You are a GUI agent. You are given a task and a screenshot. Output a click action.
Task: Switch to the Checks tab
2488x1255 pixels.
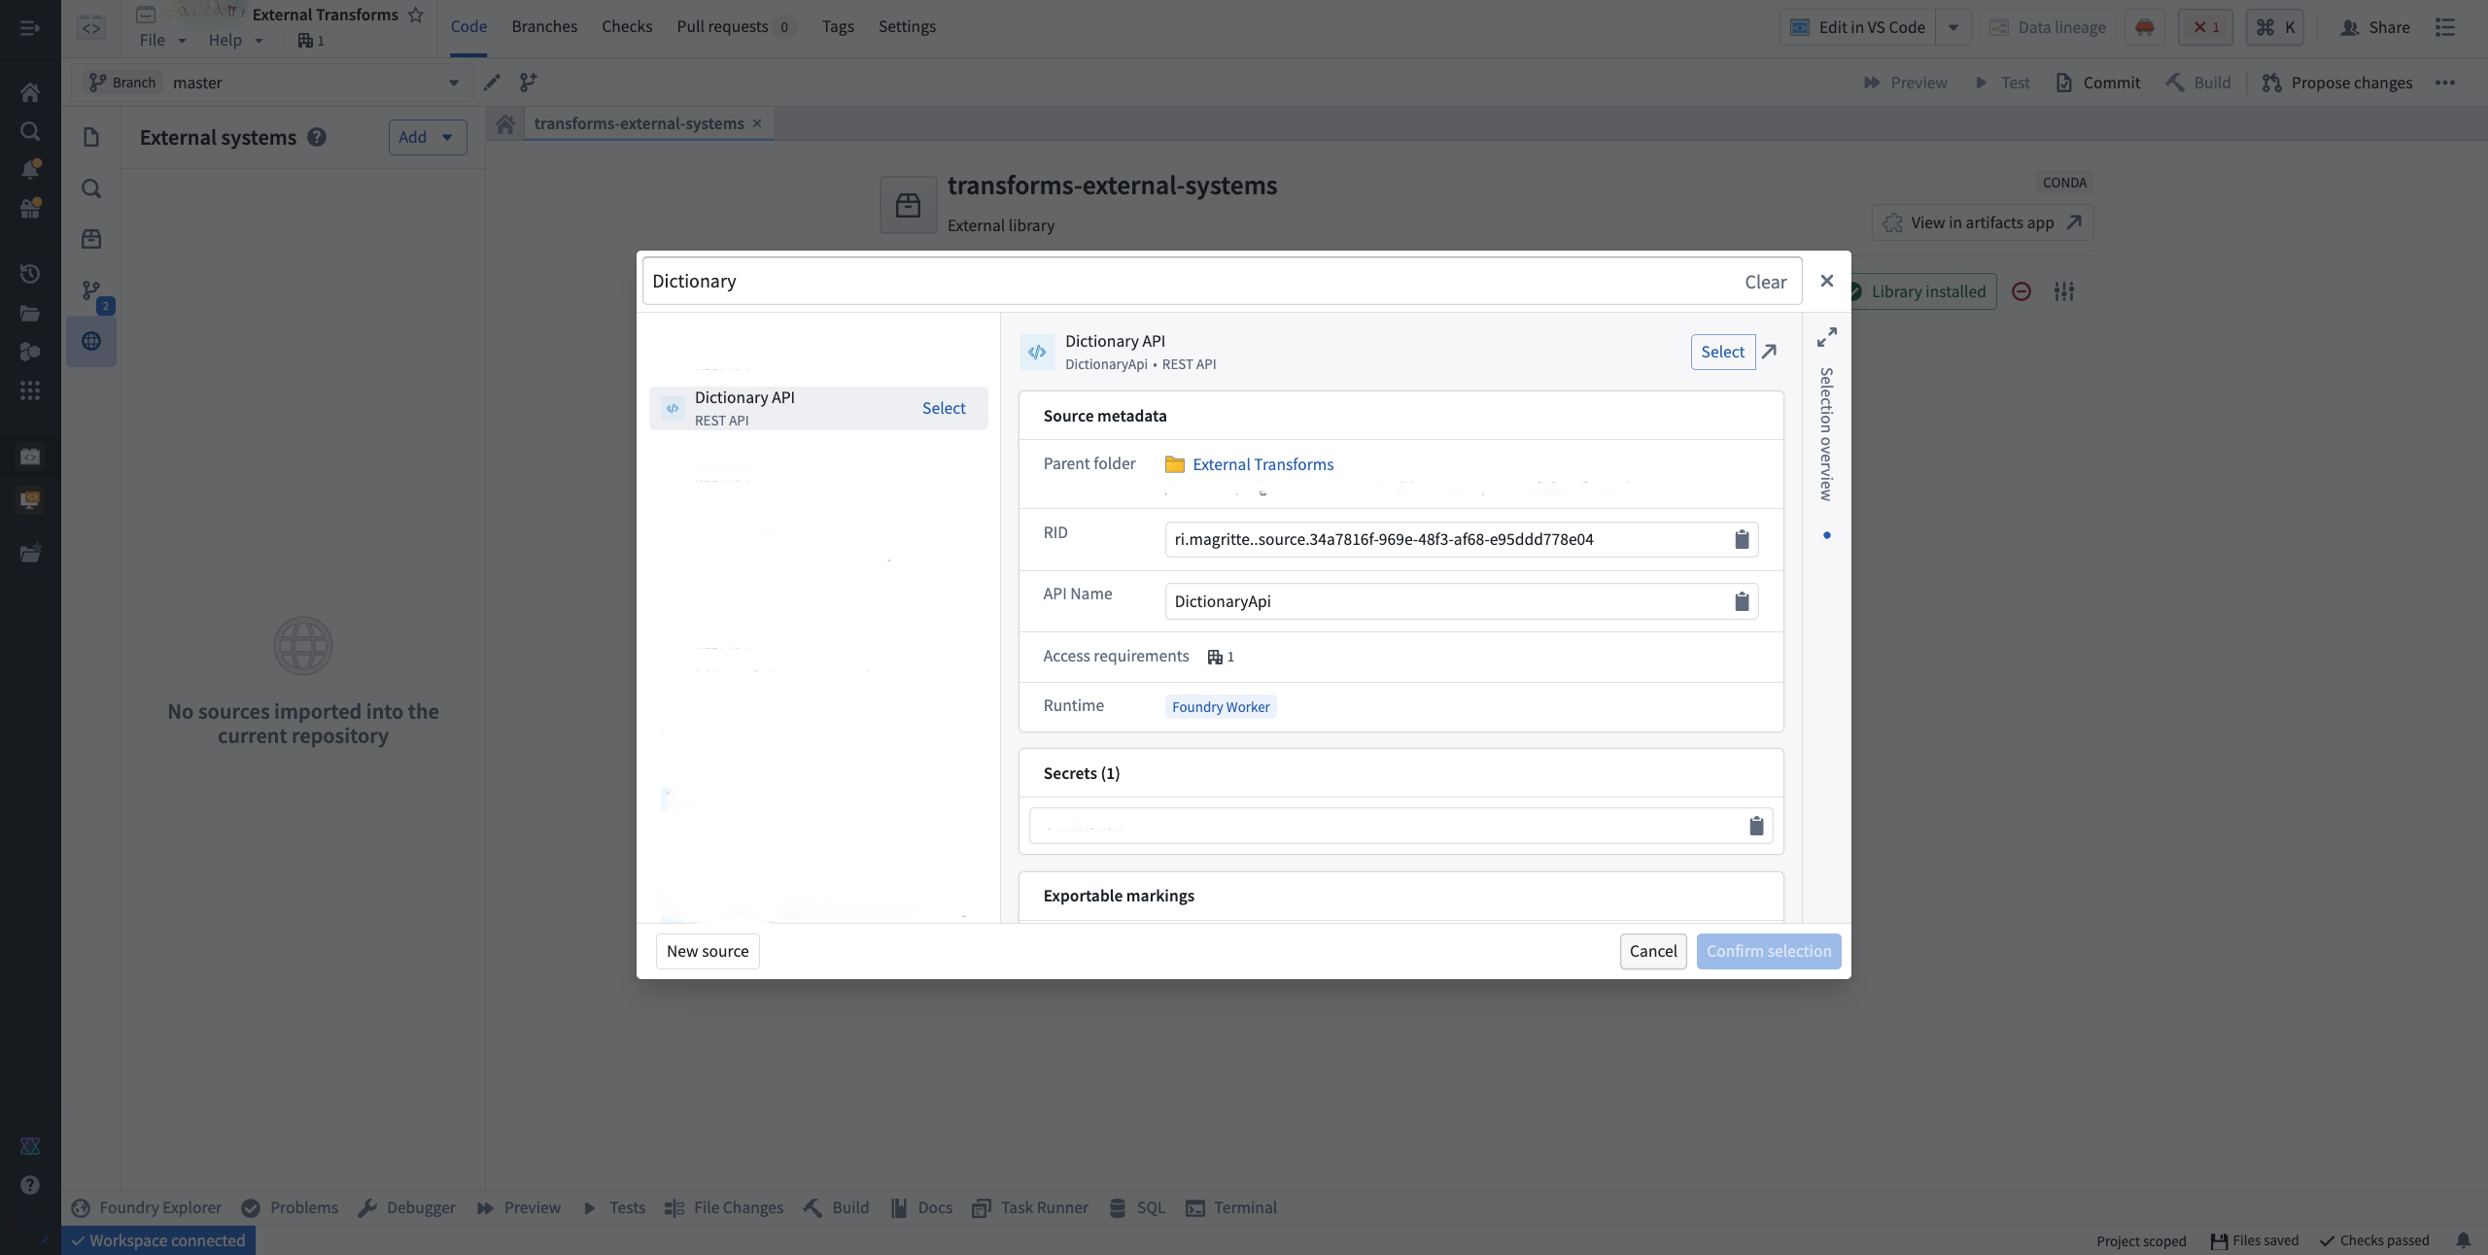627,26
